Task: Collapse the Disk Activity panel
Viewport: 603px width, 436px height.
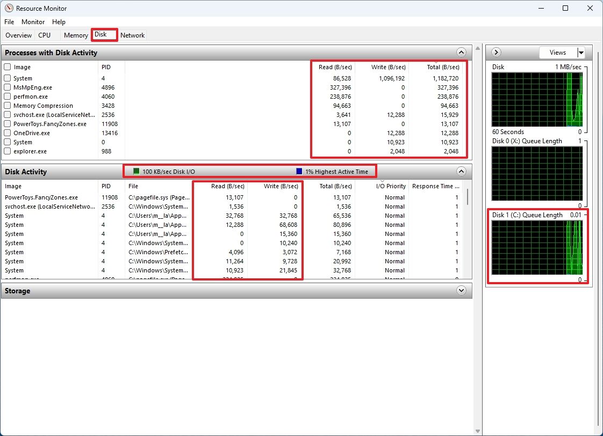Action: 461,171
